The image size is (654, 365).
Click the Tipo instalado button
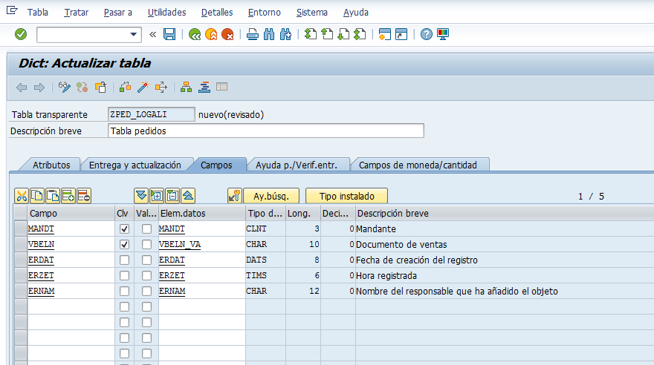coord(346,196)
